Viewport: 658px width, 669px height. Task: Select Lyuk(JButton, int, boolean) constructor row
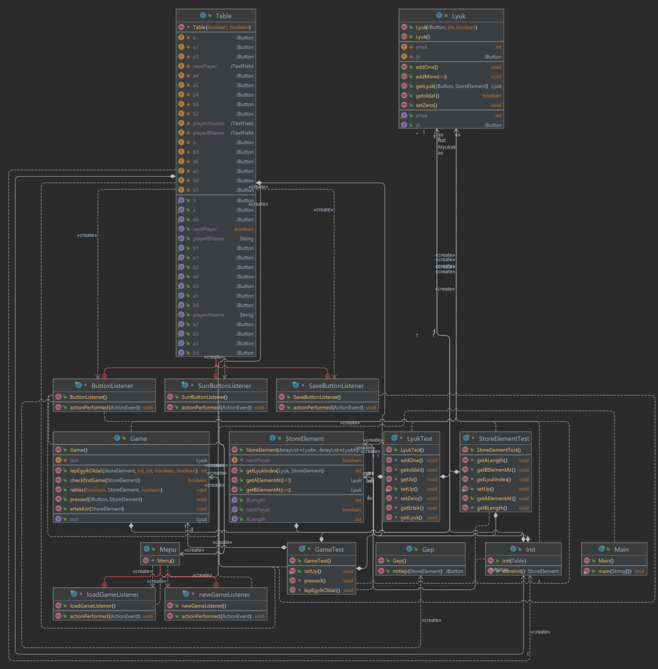[451, 27]
